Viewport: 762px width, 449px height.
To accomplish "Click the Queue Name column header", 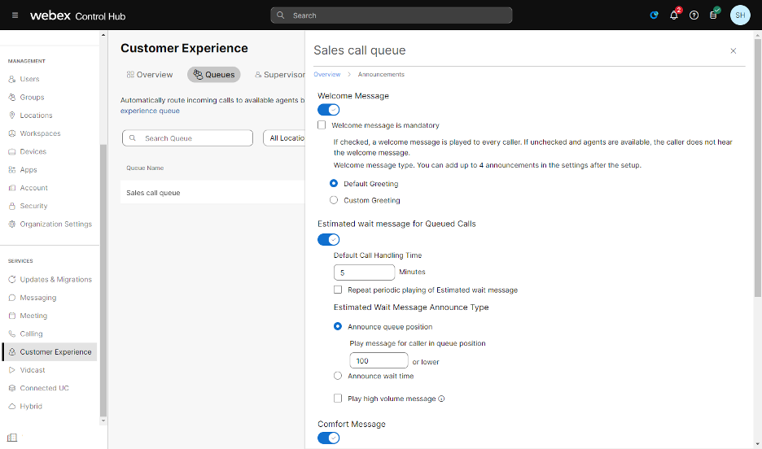I will pyautogui.click(x=145, y=168).
